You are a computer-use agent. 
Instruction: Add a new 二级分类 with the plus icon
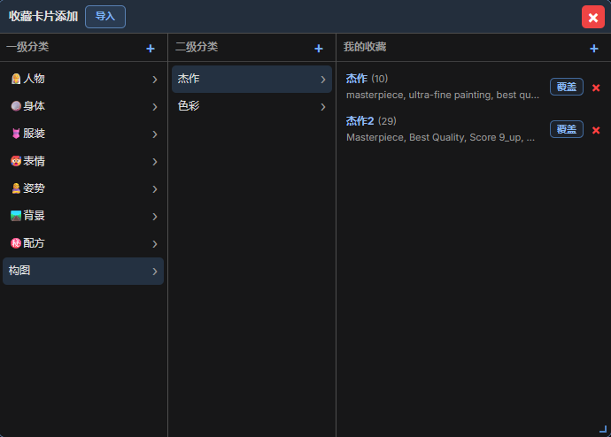(319, 49)
